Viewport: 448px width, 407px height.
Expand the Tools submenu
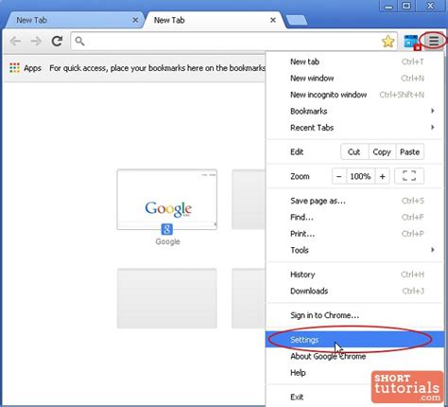(x=354, y=250)
